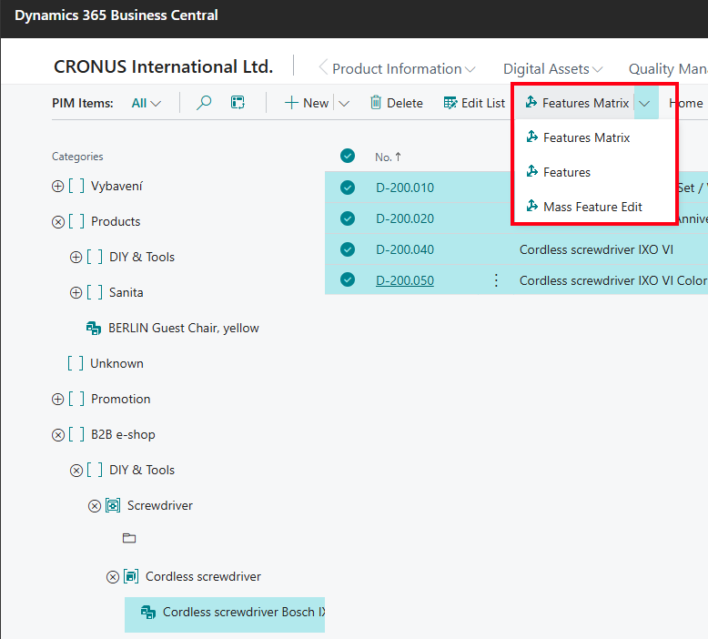The height and width of the screenshot is (639, 708).
Task: Click item number D-200.020
Action: [x=405, y=218]
